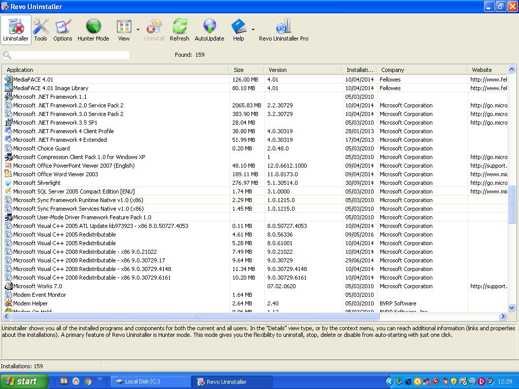The width and height of the screenshot is (519, 389).
Task: Select .NET Framework 3.5 SP1 icon
Action: [x=8, y=123]
